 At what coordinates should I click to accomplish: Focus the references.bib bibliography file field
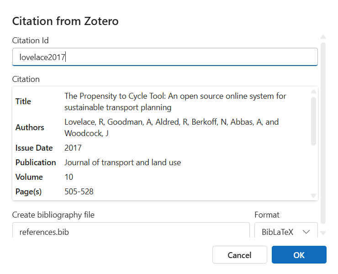[x=131, y=232]
